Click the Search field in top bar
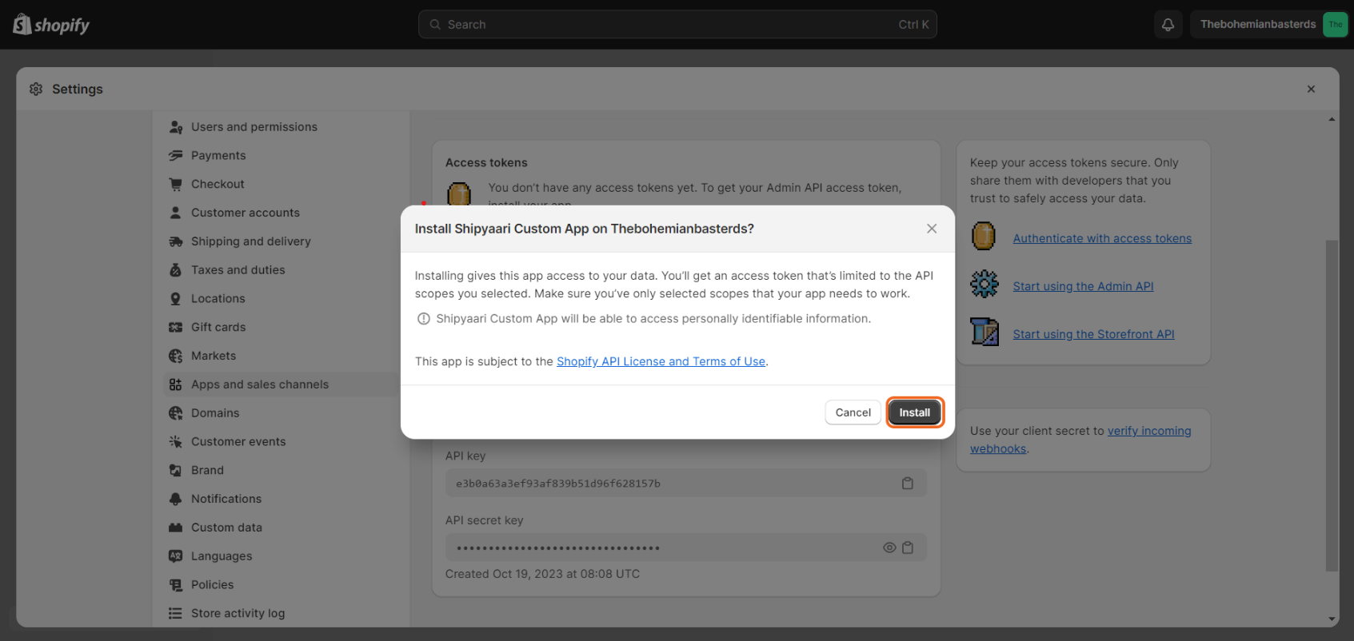 (677, 25)
